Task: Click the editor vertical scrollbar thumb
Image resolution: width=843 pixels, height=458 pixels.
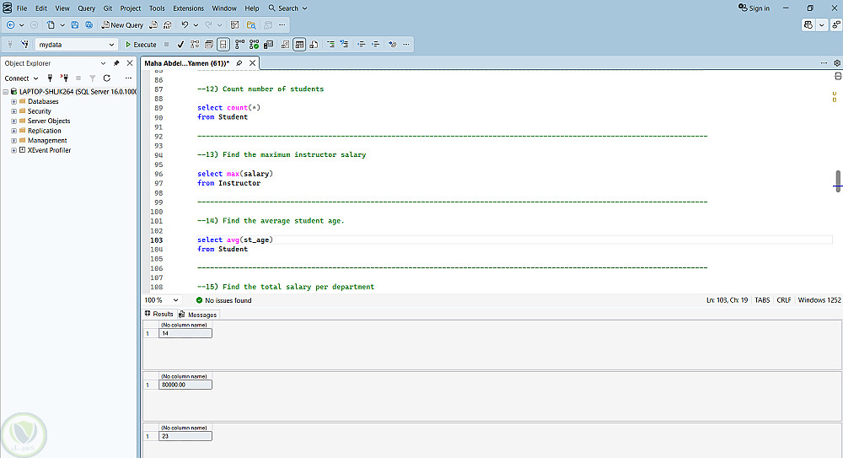Action: pyautogui.click(x=838, y=181)
